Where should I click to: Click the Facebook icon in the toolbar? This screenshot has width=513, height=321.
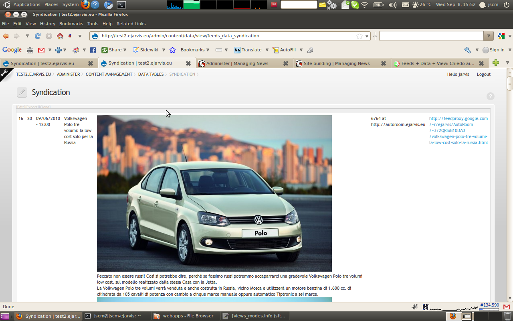pos(93,50)
